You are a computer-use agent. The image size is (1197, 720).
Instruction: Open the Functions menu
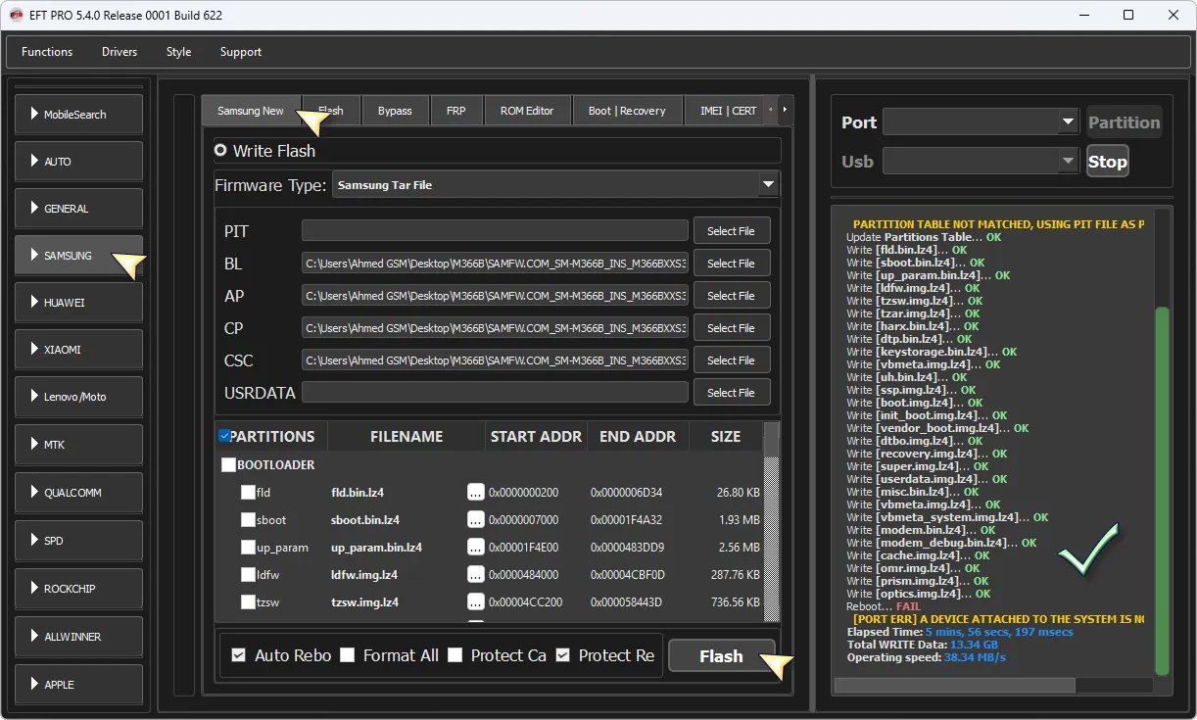[x=47, y=52]
